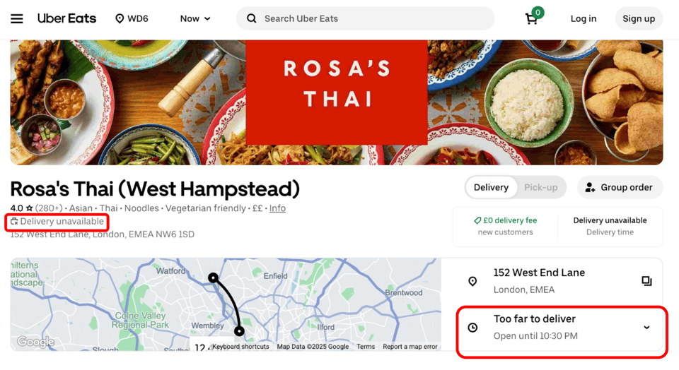Click Report a map error
The height and width of the screenshot is (370, 679).
(410, 347)
